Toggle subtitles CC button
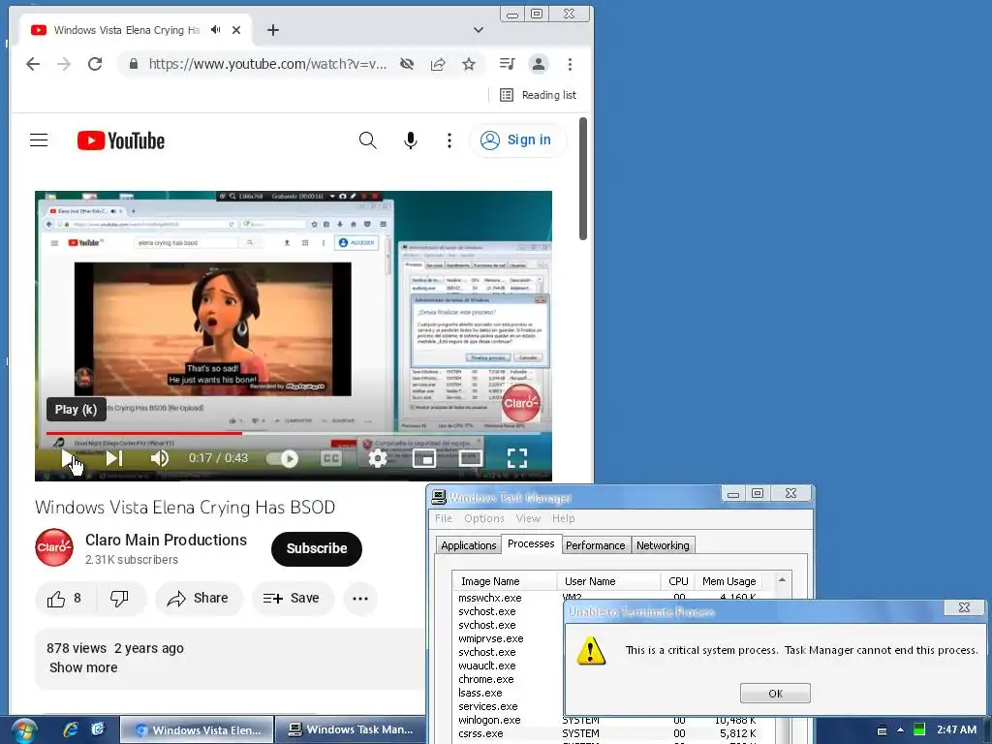992x744 pixels. (x=331, y=458)
